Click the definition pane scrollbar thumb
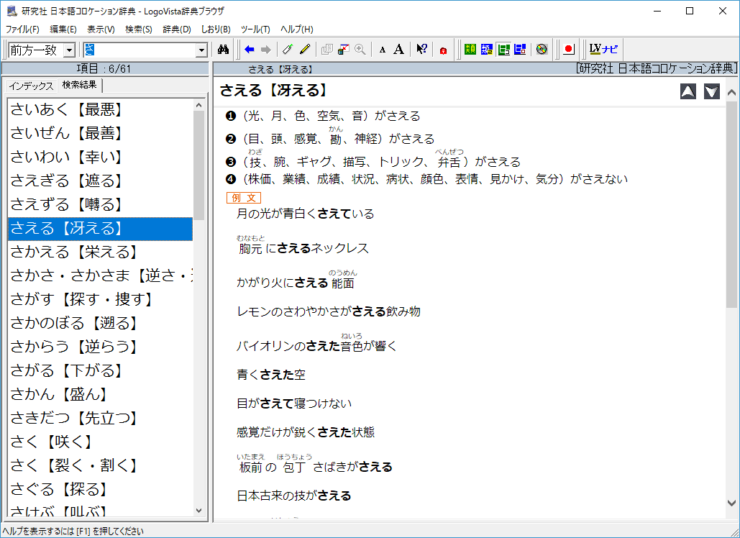 click(x=731, y=204)
